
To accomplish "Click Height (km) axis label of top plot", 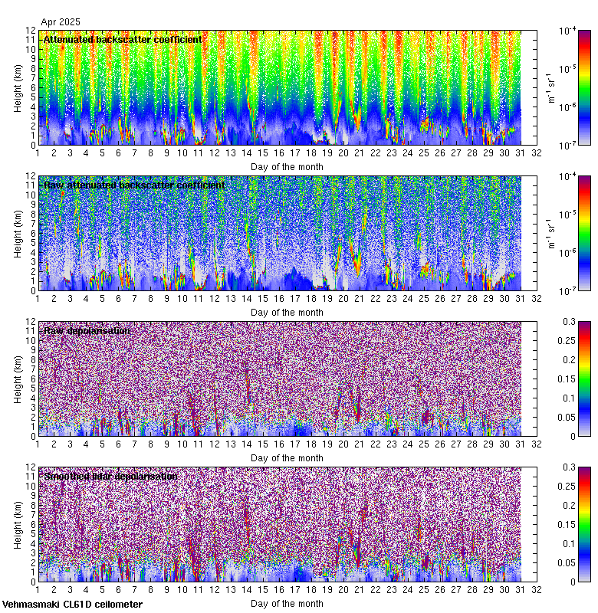I will [18, 87].
